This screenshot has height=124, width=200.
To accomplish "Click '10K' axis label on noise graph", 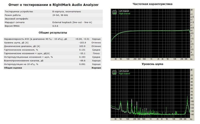I will click(x=174, y=119).
